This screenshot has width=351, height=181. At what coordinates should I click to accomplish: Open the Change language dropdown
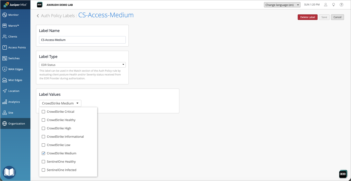tap(282, 5)
